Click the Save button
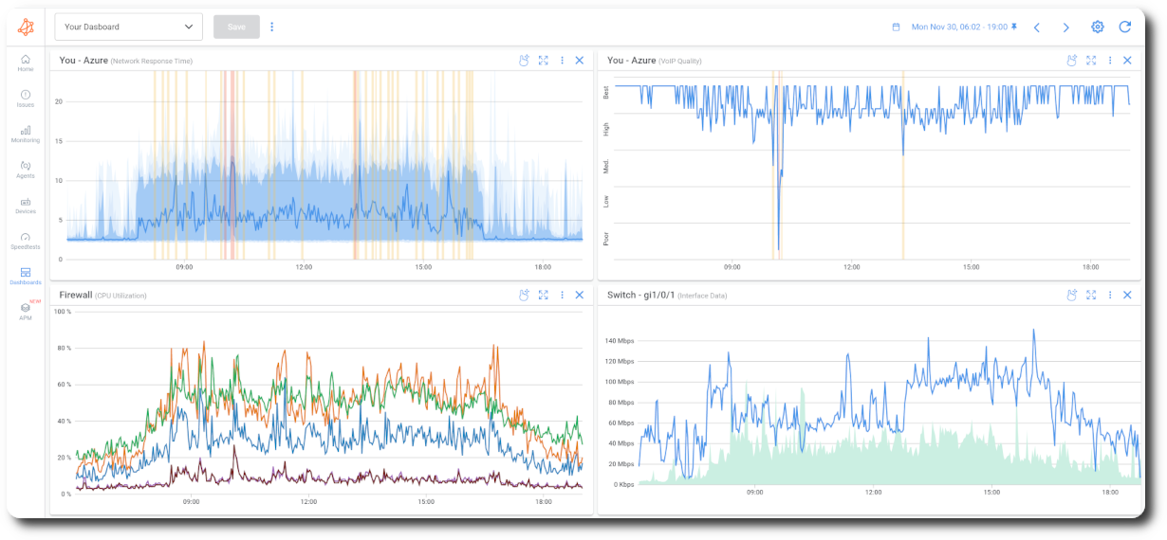The height and width of the screenshot is (540, 1167). pyautogui.click(x=236, y=27)
